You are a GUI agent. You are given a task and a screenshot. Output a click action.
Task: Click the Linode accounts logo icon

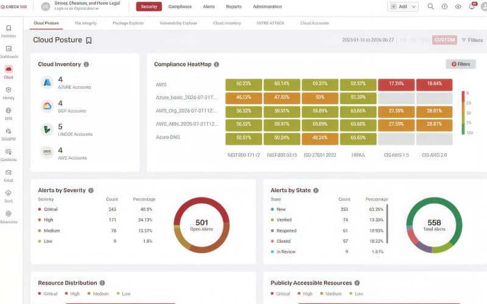47,130
